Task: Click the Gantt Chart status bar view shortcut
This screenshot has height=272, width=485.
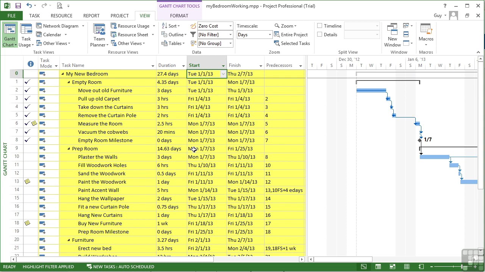Action: click(x=363, y=267)
